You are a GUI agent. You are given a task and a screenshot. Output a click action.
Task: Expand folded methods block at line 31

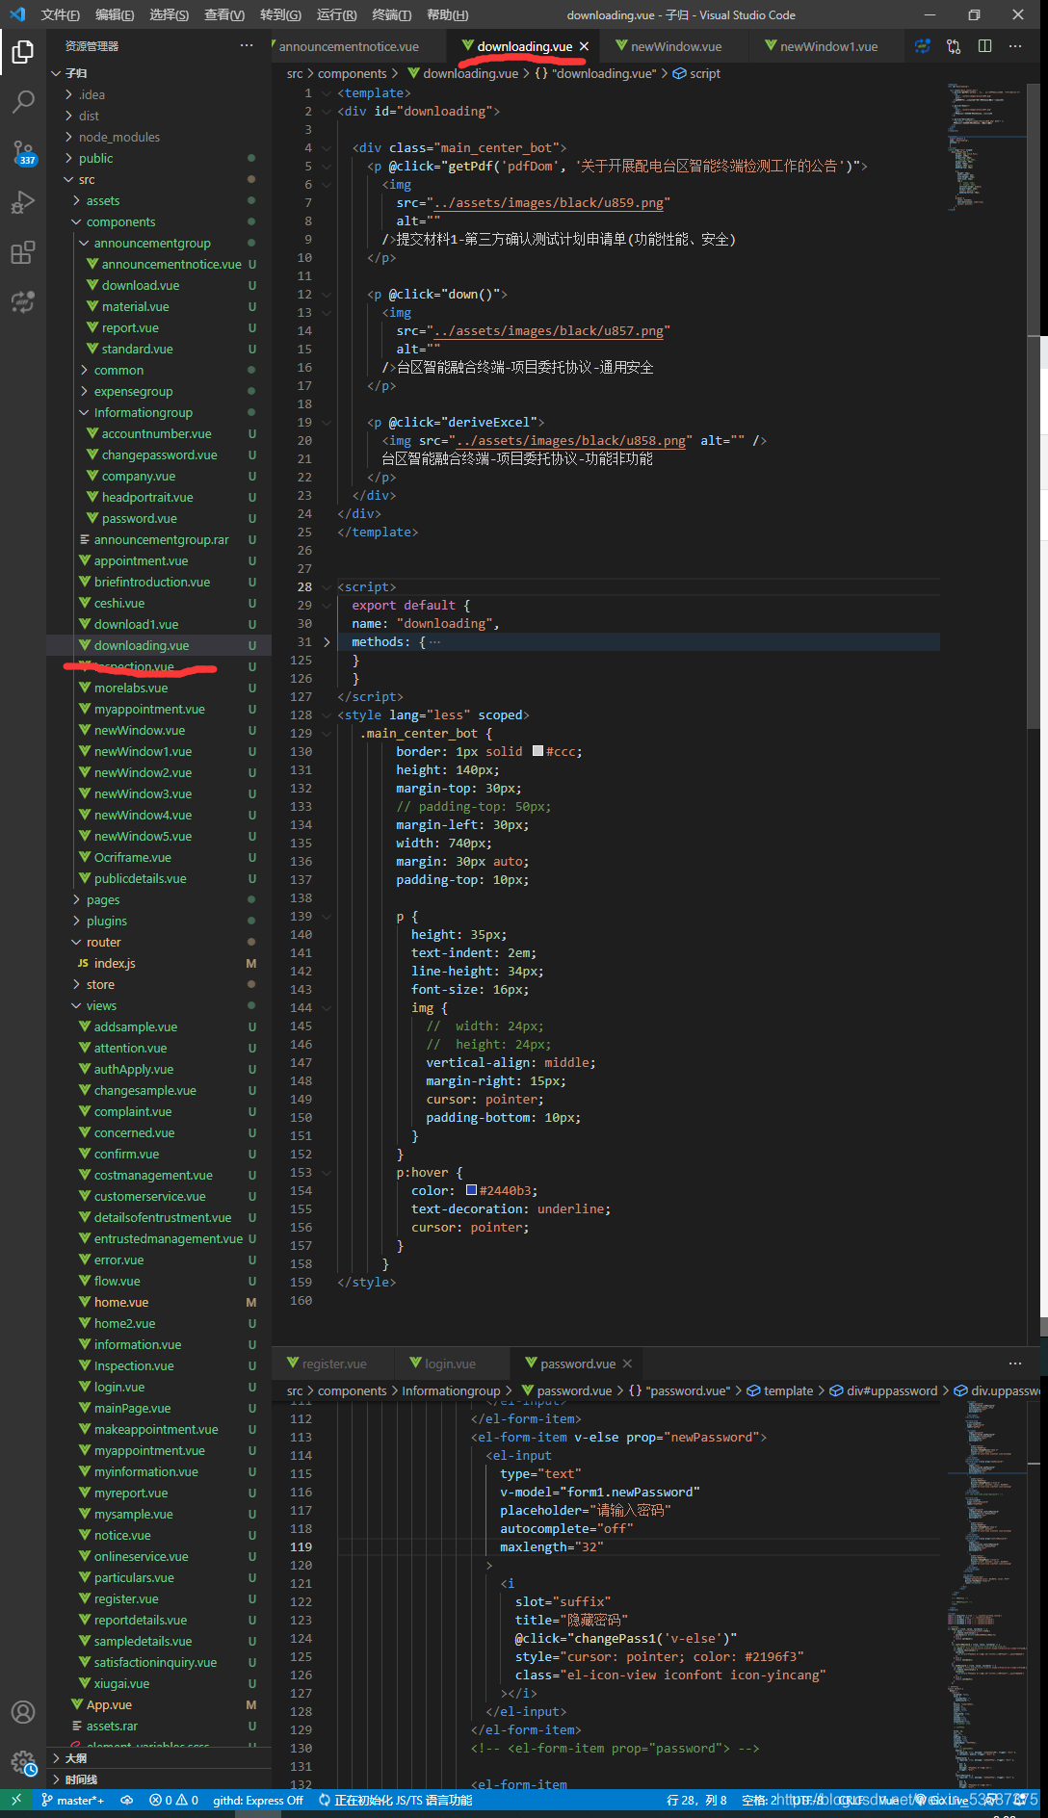click(327, 641)
